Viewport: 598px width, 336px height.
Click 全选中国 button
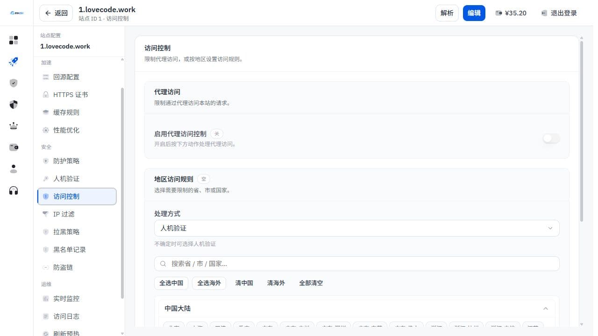[171, 283]
